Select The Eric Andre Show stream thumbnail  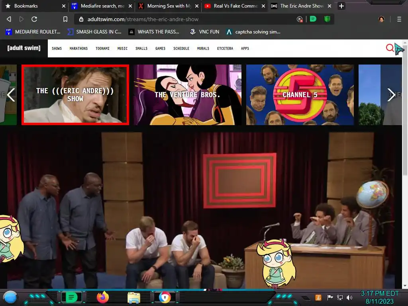click(x=75, y=95)
